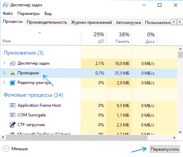Expand the Проводник process row

(x=4, y=73)
